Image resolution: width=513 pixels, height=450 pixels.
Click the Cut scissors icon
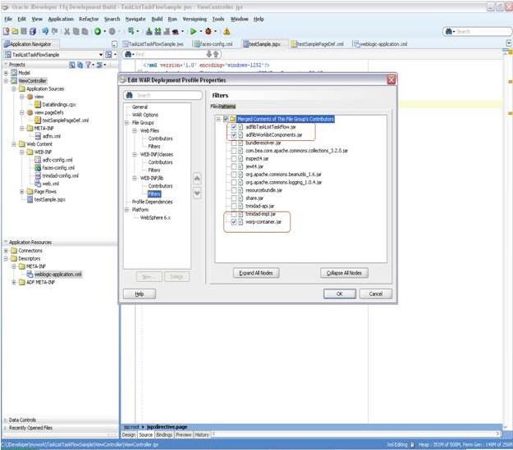coord(66,31)
